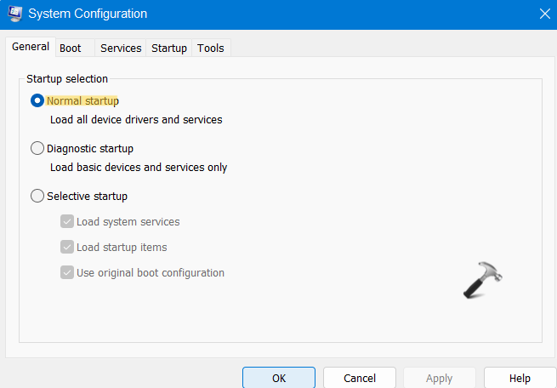557x388 pixels.
Task: Enable the Selective startup radio button
Action: 37,196
